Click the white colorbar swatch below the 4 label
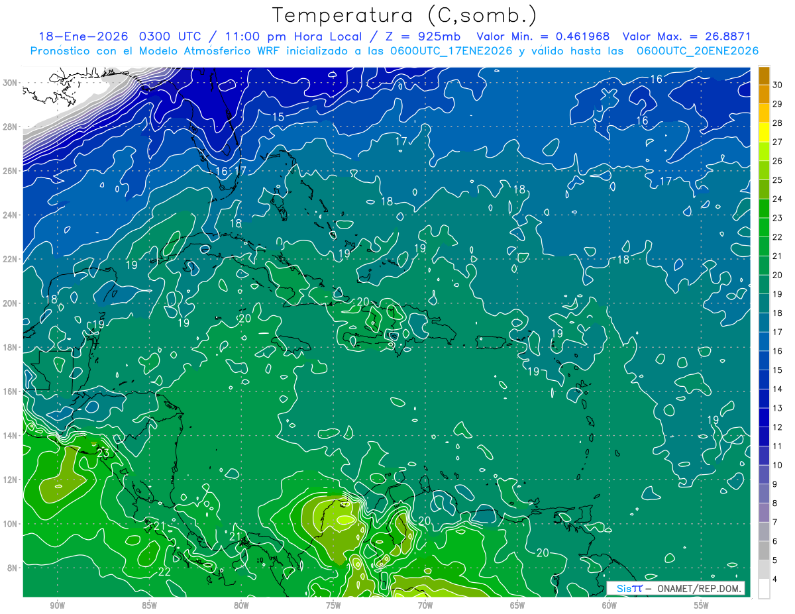 [x=764, y=589]
